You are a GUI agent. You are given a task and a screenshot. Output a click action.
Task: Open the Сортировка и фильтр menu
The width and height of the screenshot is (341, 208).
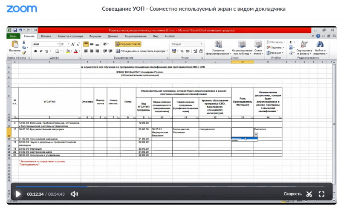click(304, 48)
